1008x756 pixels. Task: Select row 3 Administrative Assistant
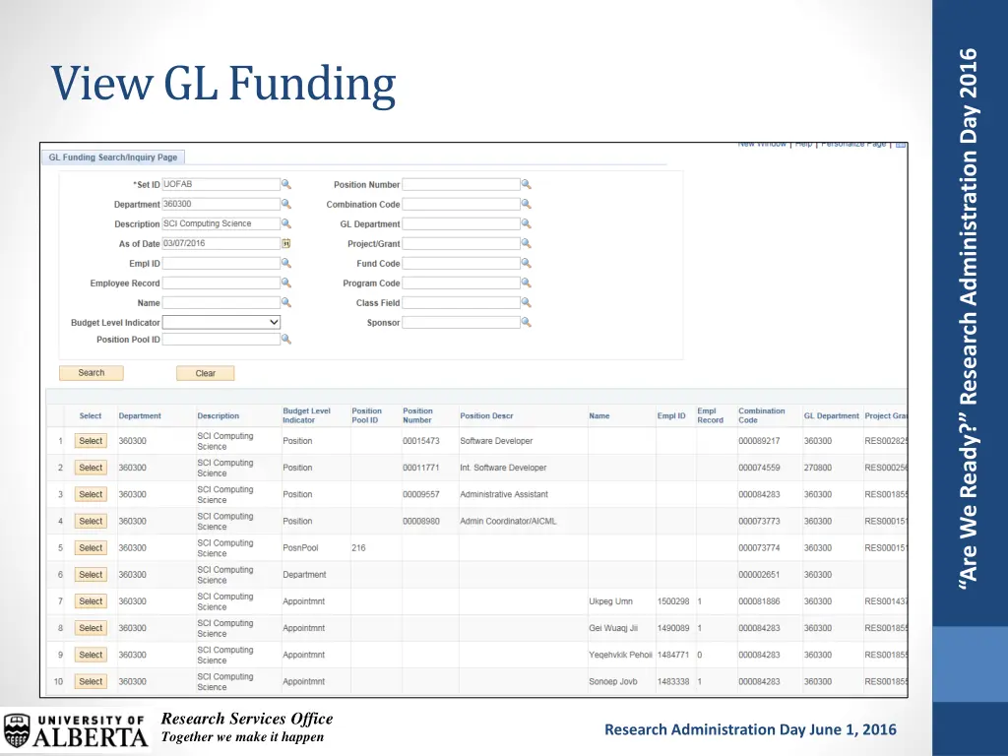(x=91, y=494)
